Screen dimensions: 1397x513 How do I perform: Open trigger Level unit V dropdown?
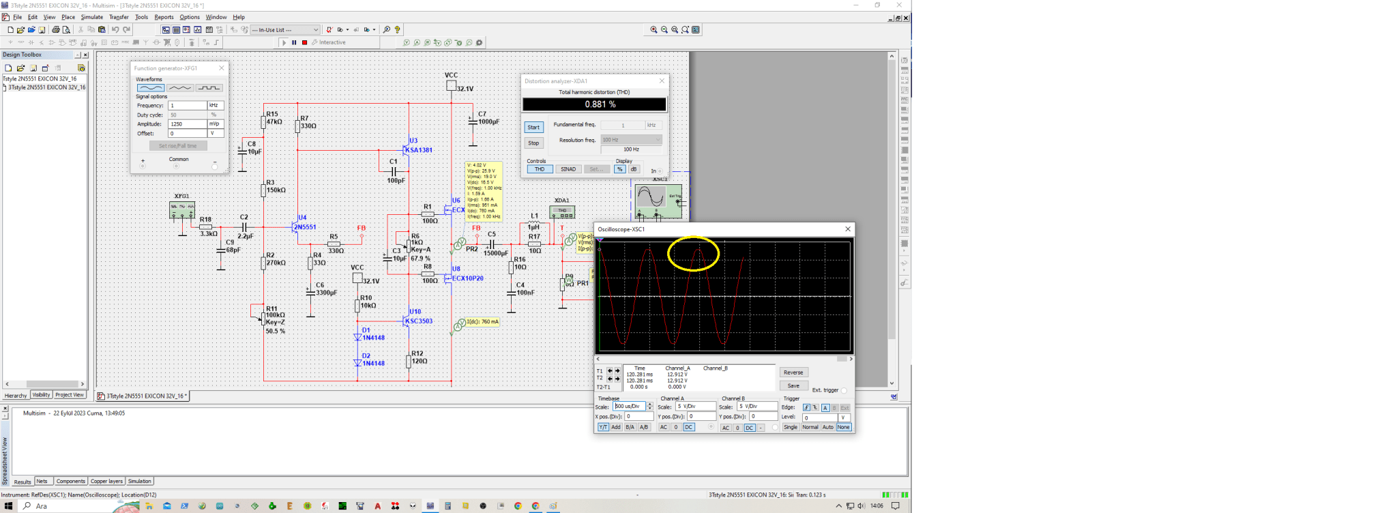[x=844, y=417]
